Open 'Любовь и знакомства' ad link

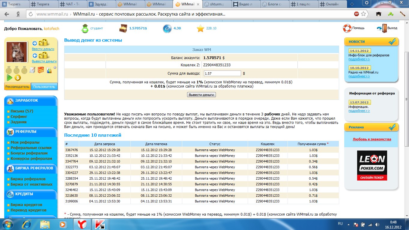click(372, 139)
